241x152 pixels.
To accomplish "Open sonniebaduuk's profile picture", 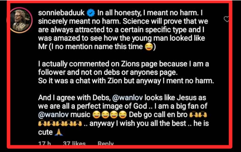I will (x=20, y=20).
